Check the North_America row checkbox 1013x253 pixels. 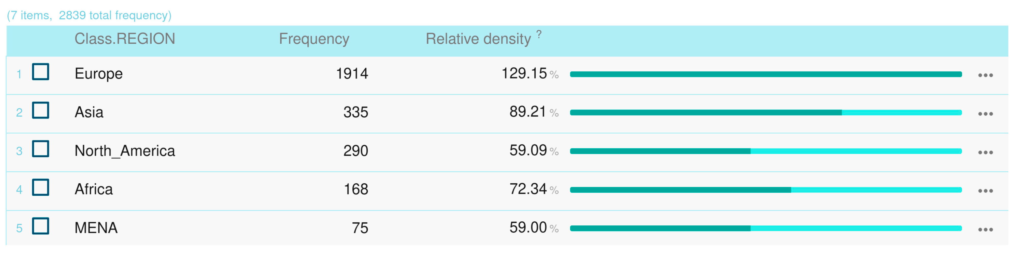coord(41,149)
